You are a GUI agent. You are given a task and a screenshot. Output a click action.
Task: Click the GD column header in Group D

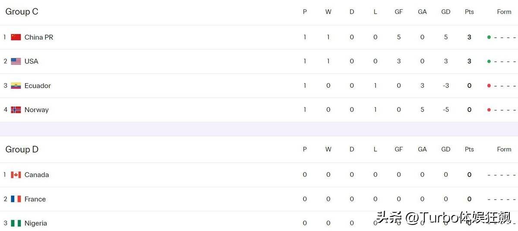tap(446, 149)
